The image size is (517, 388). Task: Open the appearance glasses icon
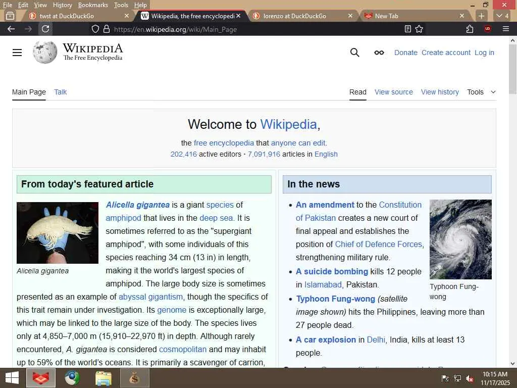379,53
